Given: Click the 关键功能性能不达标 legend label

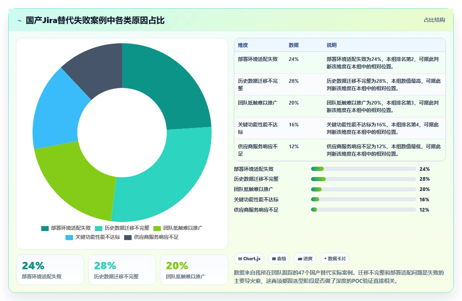Looking at the screenshot, I should (97, 237).
